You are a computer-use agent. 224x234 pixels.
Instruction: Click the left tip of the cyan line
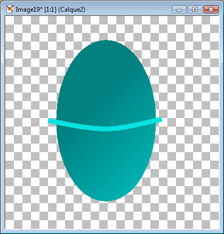(49, 121)
